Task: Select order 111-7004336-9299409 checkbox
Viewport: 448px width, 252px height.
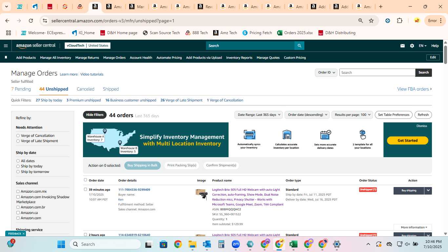Action: click(86, 189)
